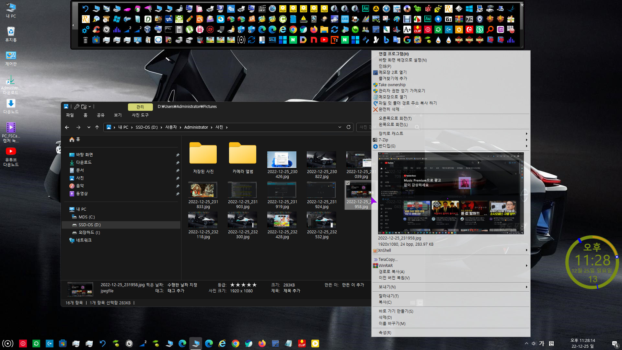Open CCleaner in the top icon dock
The image size is (622, 350).
96,29
